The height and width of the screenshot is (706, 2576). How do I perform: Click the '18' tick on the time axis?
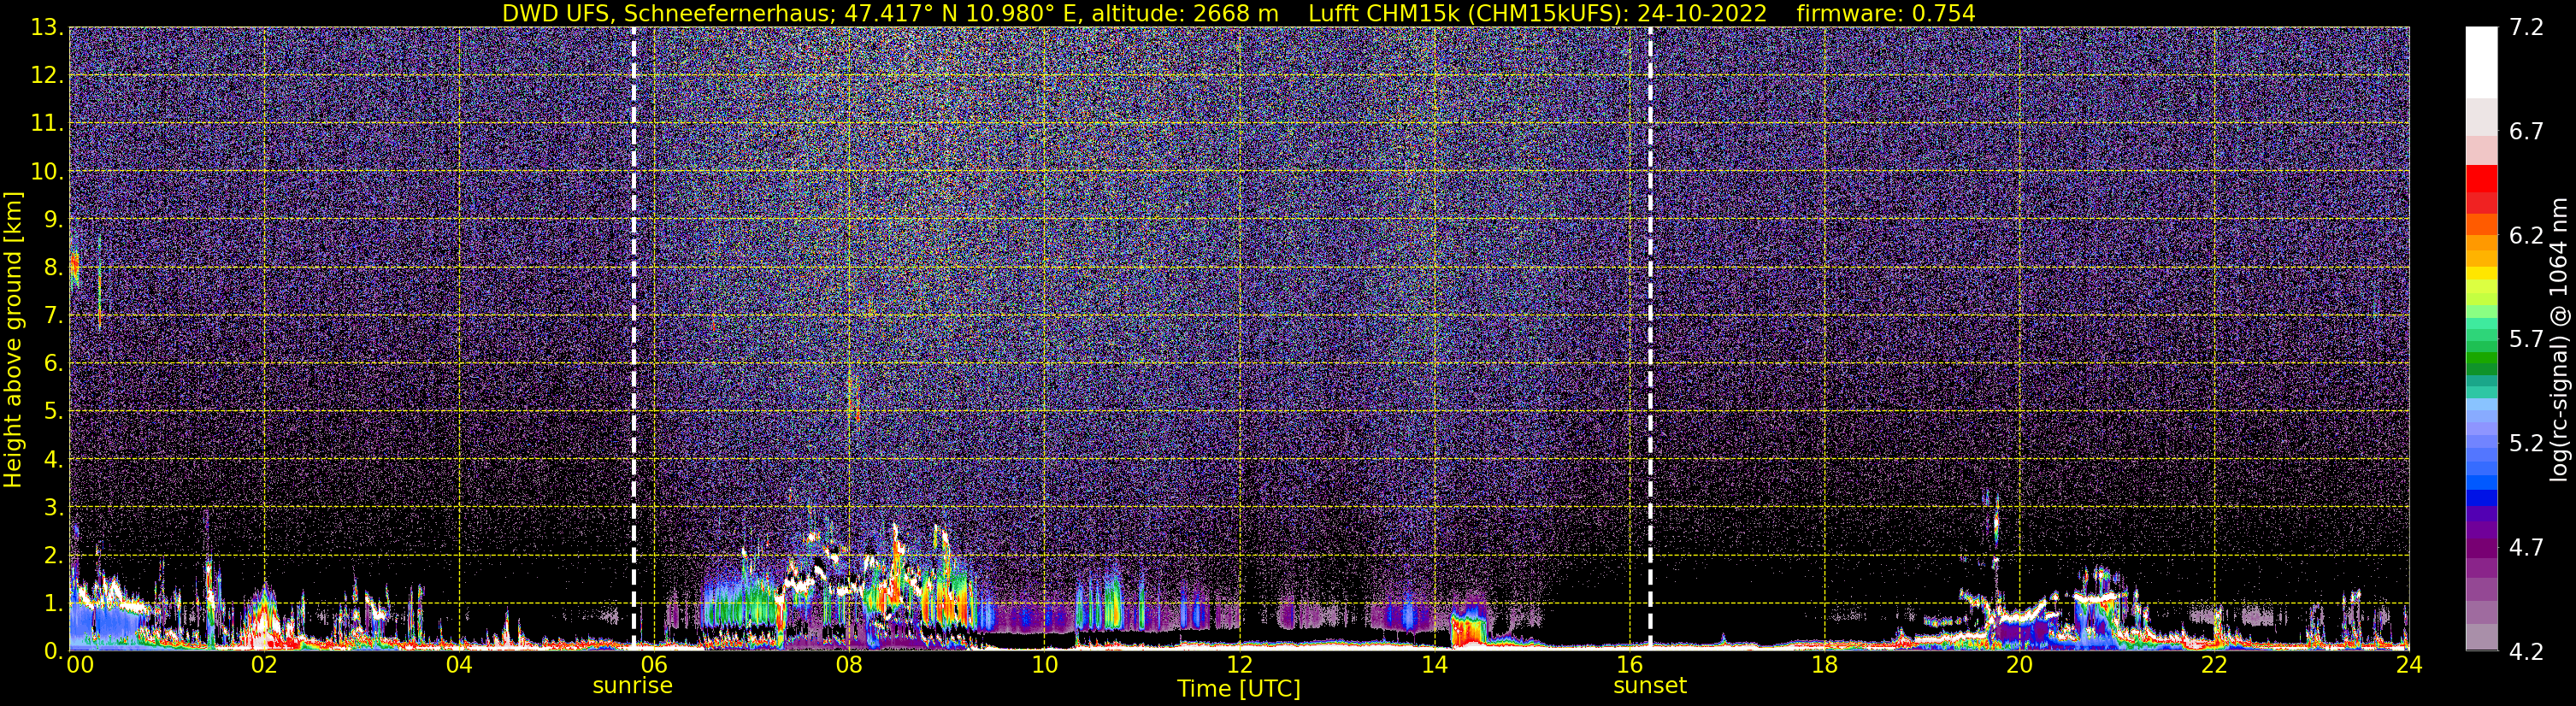(x=1824, y=665)
